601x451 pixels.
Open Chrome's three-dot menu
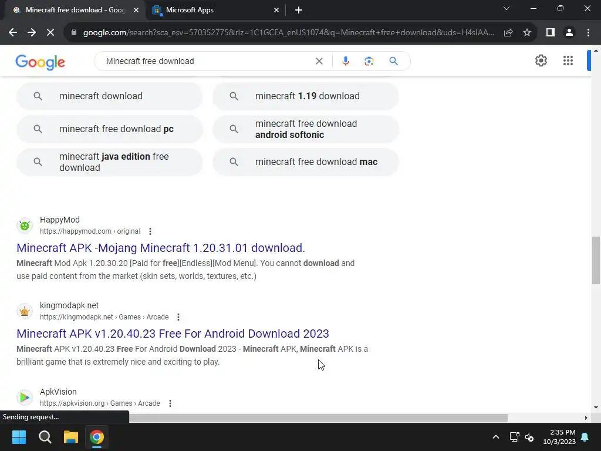coord(588,33)
